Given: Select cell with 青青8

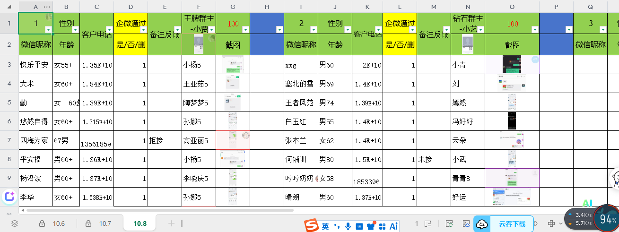Looking at the screenshot, I should pyautogui.click(x=468, y=178).
